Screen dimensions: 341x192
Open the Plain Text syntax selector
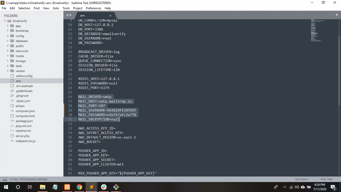click(326, 179)
